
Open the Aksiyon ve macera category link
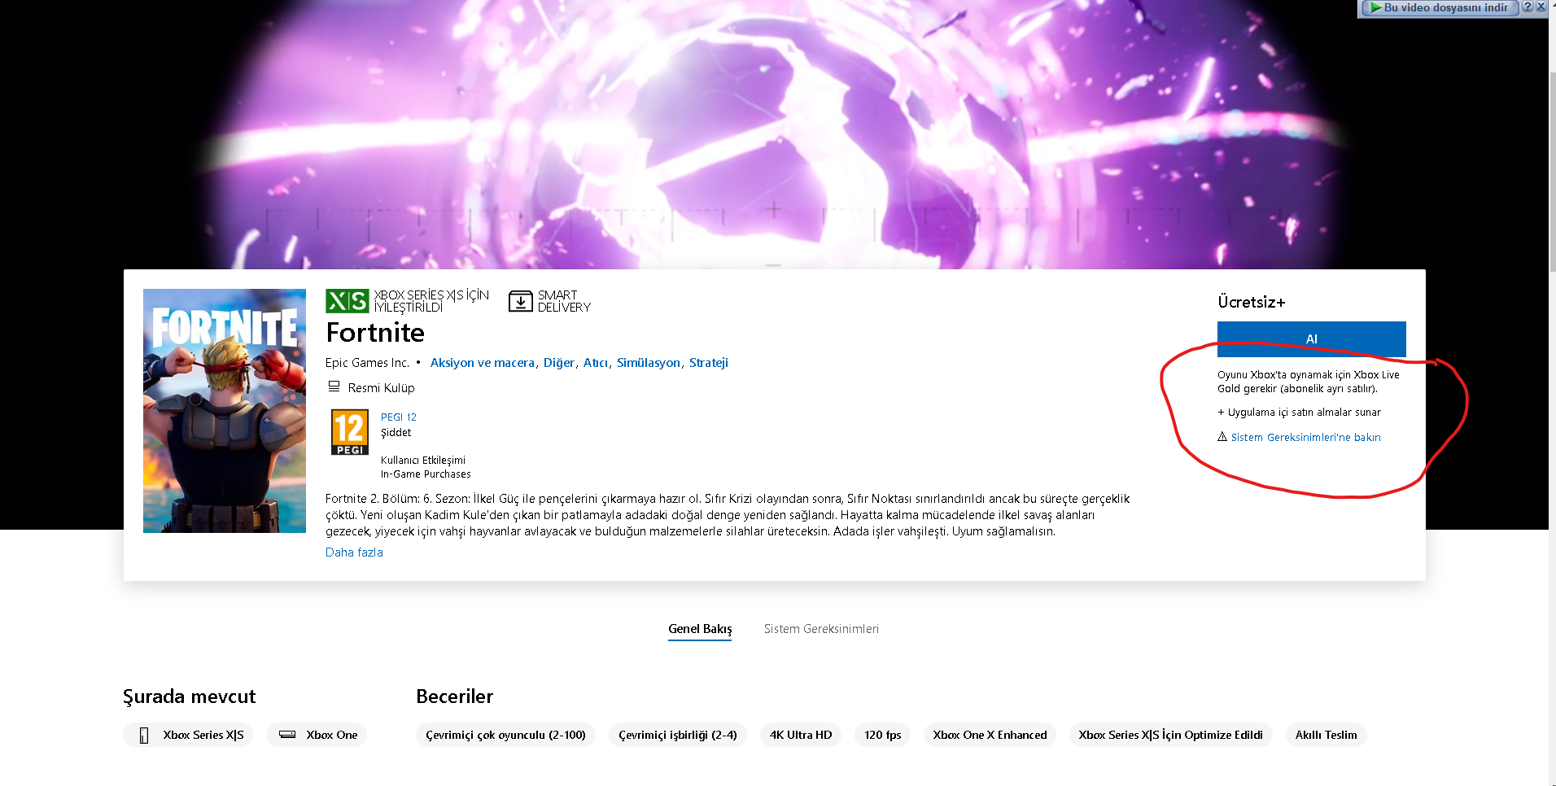(482, 363)
